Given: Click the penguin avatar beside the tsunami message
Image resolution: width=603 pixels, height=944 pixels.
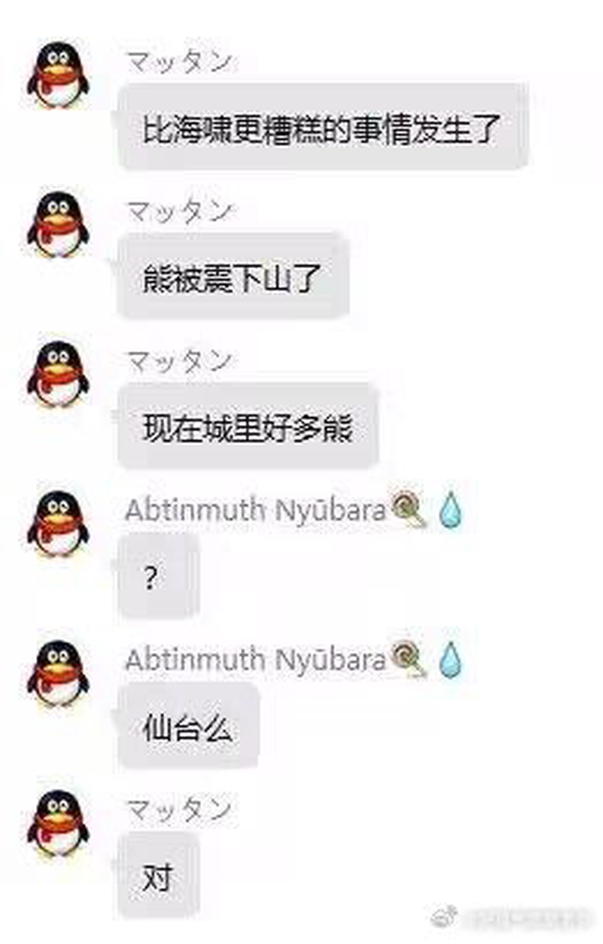Looking at the screenshot, I should pyautogui.click(x=58, y=75).
